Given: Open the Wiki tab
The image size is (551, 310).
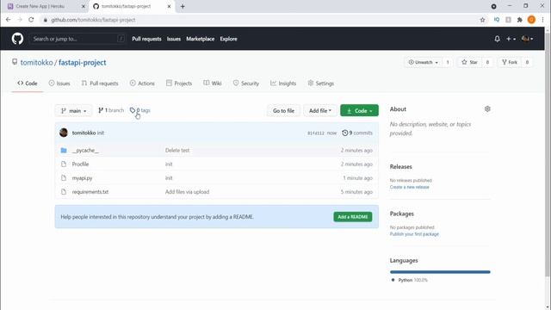Looking at the screenshot, I should (x=213, y=84).
